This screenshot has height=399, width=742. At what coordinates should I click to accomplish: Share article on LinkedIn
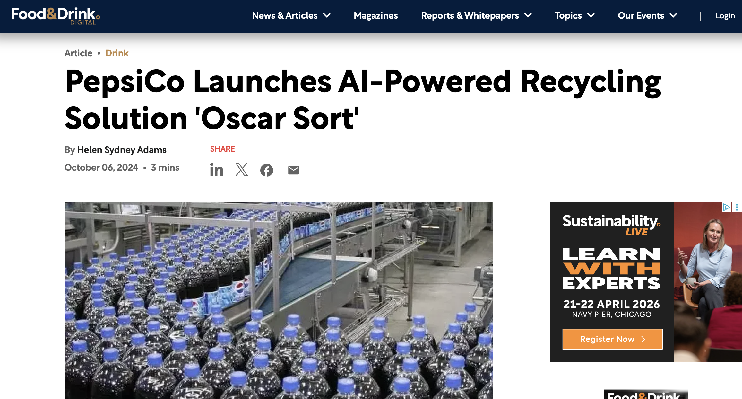click(x=217, y=170)
